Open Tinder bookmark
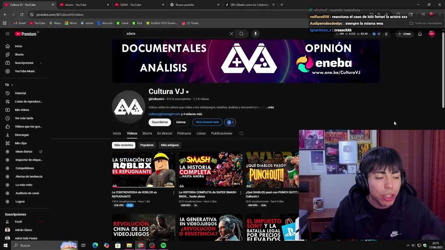 [190, 23]
